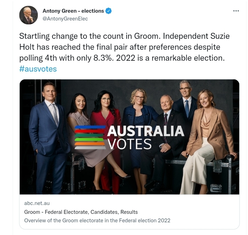Viewport: 248px width, 235px height.
Task: Open Antony Green's profile avatar photo
Action: tap(29, 15)
